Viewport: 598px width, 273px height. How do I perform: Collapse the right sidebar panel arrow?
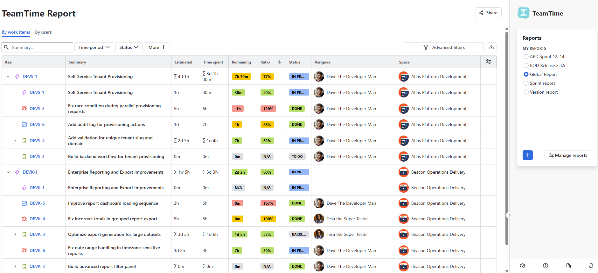tap(510, 215)
